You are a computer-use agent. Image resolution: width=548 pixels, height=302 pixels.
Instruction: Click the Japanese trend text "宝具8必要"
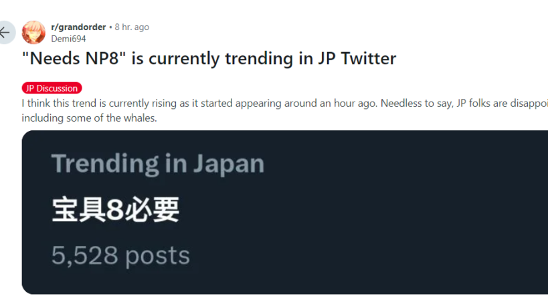point(116,210)
